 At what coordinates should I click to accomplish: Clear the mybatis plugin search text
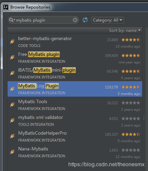click(75, 20)
